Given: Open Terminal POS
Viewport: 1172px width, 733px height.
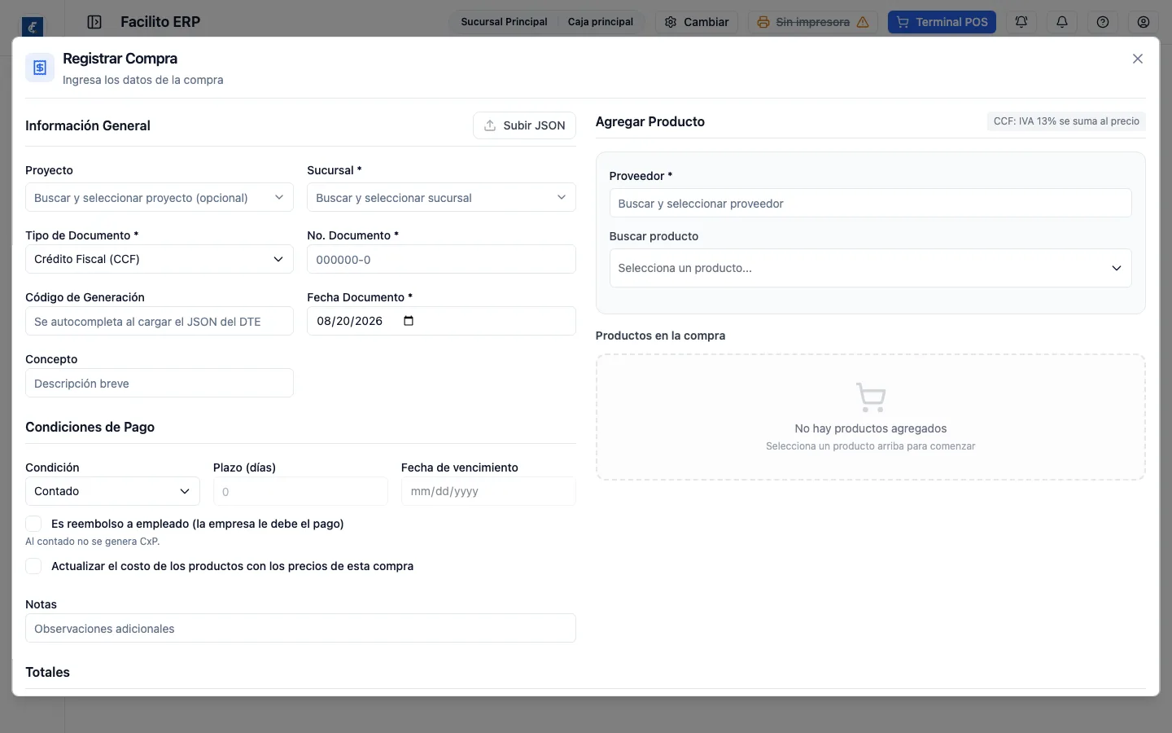Looking at the screenshot, I should click(x=942, y=22).
